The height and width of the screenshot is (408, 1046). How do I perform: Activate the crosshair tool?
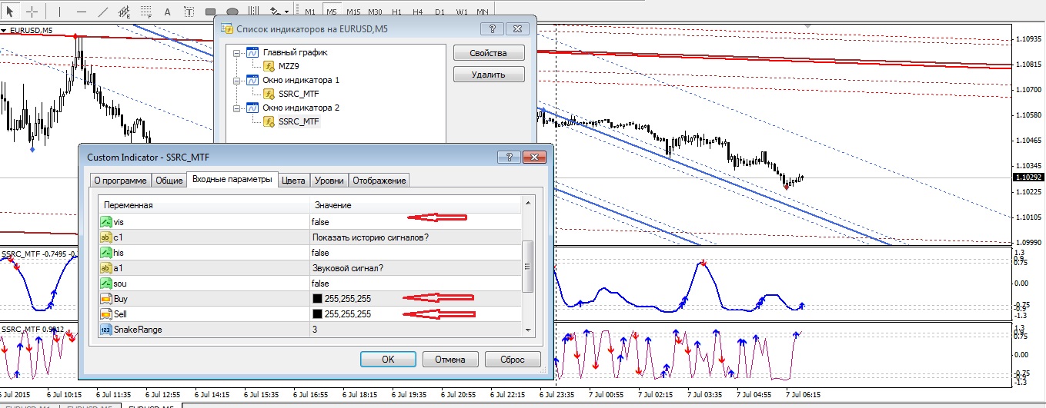pyautogui.click(x=32, y=12)
